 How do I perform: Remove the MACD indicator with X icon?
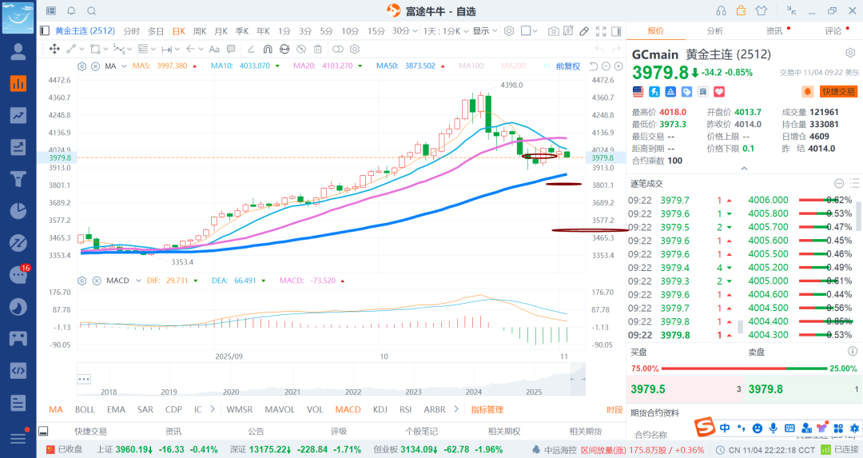tap(97, 281)
